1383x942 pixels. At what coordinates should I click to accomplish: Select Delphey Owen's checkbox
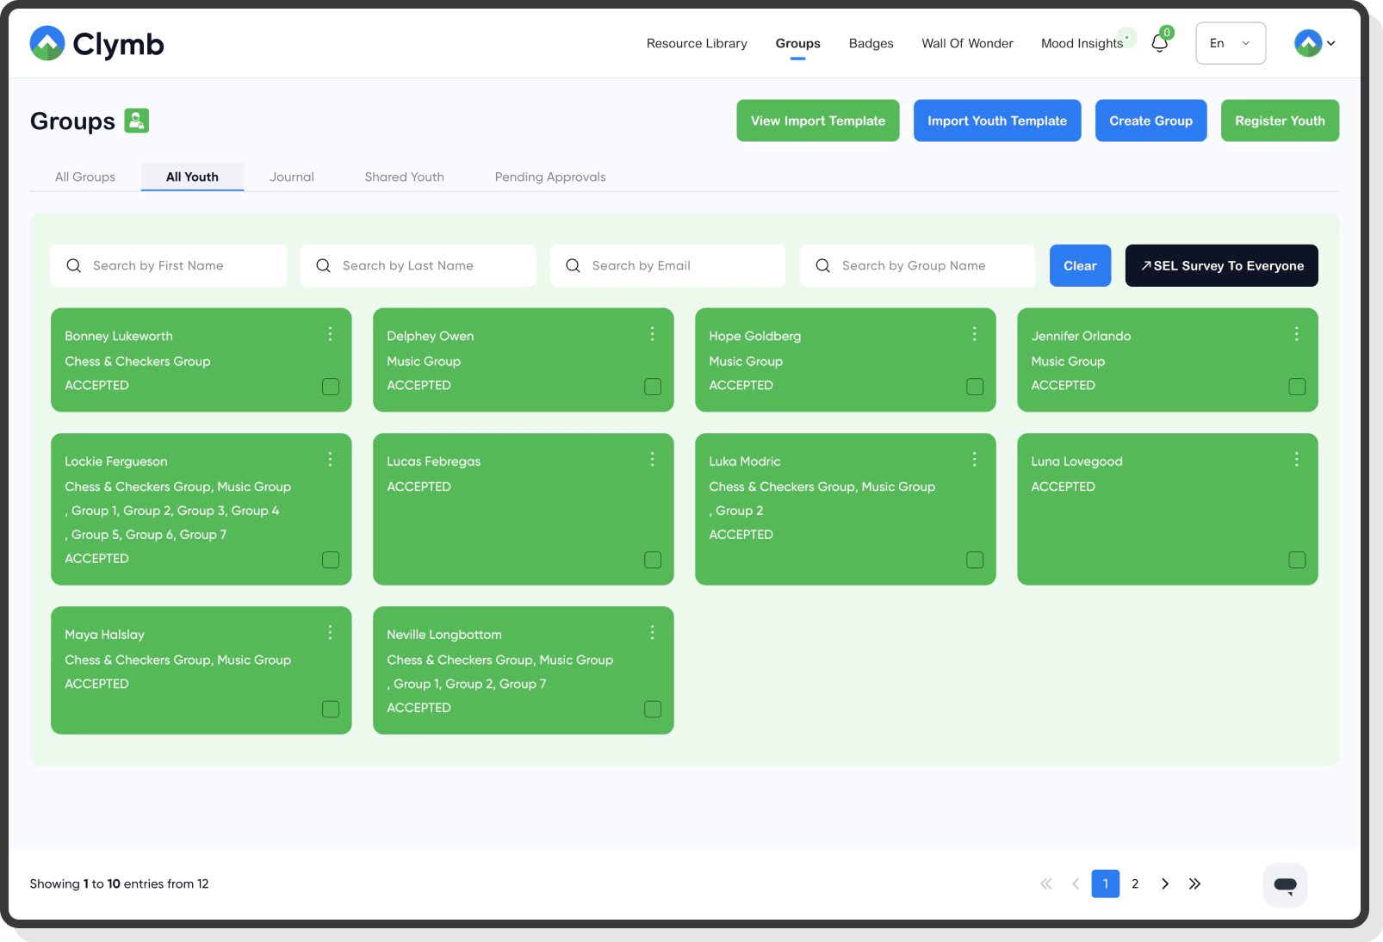[x=653, y=387]
